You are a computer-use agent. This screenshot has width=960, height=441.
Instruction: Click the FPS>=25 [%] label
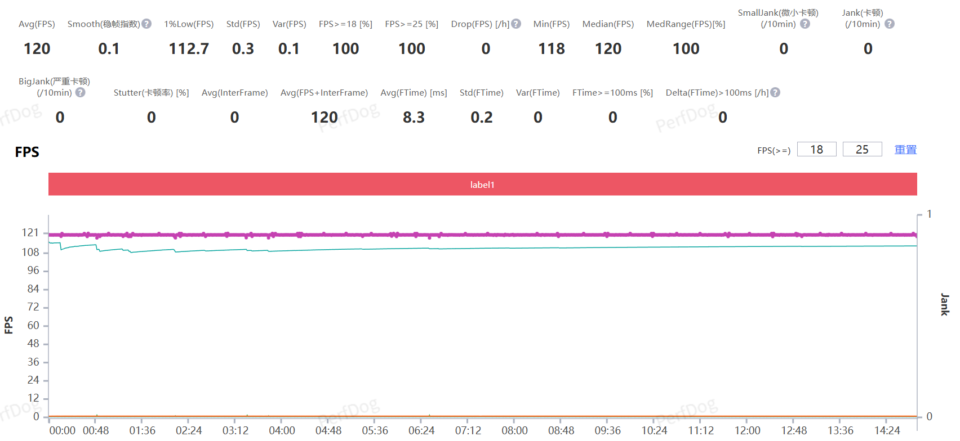(412, 24)
